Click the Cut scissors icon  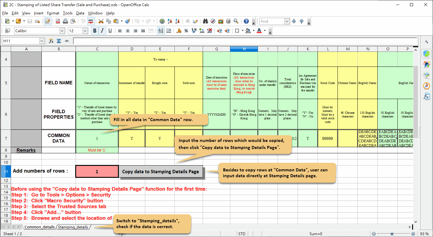pyautogui.click(x=101, y=21)
